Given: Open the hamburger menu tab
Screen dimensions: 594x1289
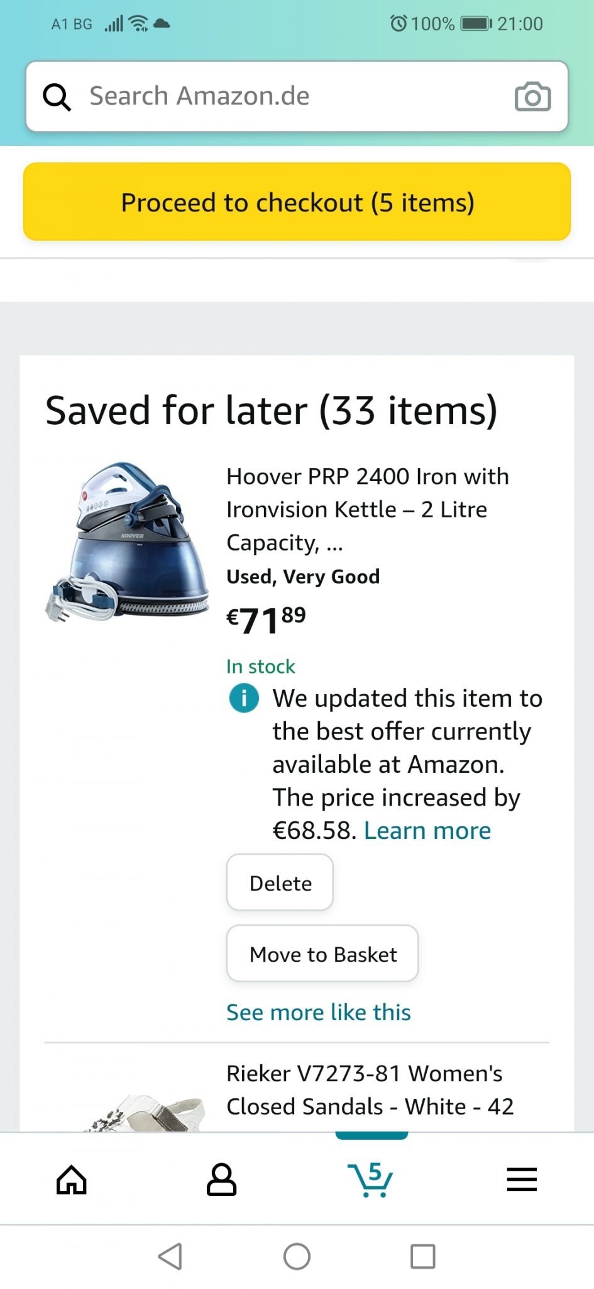Looking at the screenshot, I should point(522,1179).
